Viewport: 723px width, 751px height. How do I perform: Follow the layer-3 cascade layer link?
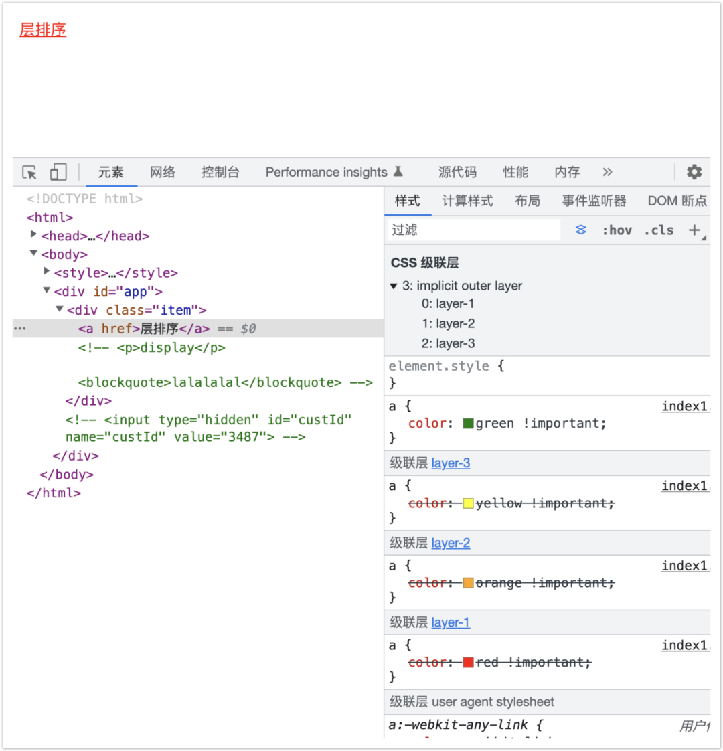tap(451, 463)
